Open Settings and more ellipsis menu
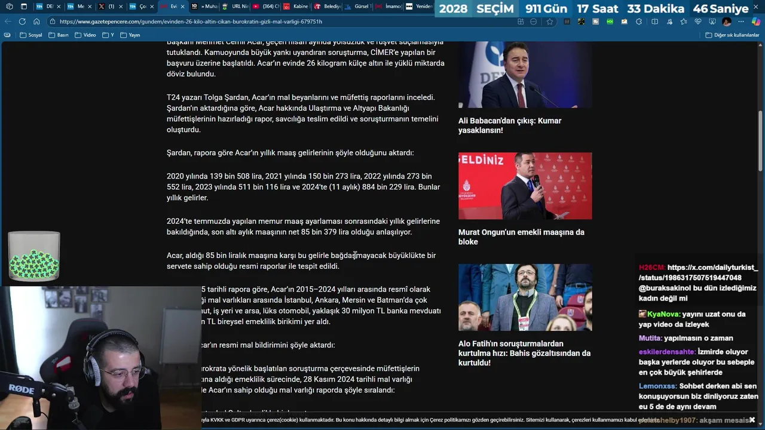This screenshot has height=430, width=765. tap(742, 21)
